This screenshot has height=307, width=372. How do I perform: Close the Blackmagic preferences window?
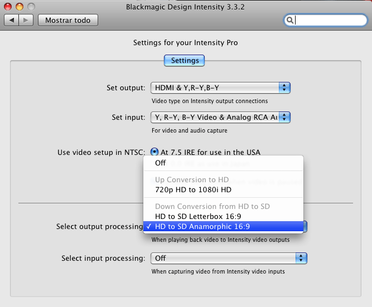[8, 7]
